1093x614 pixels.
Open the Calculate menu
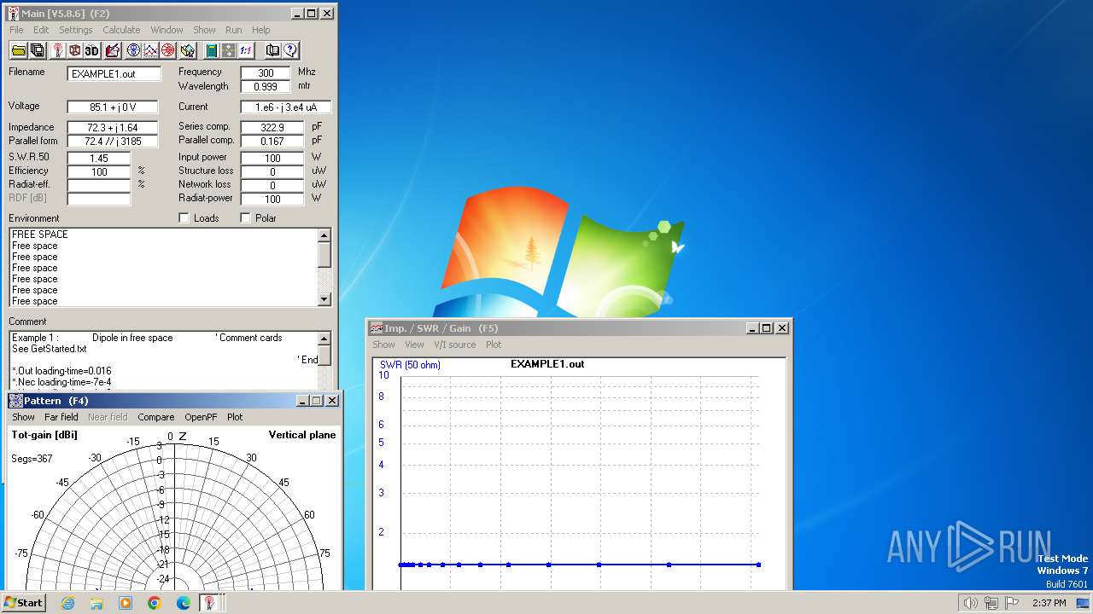(121, 30)
